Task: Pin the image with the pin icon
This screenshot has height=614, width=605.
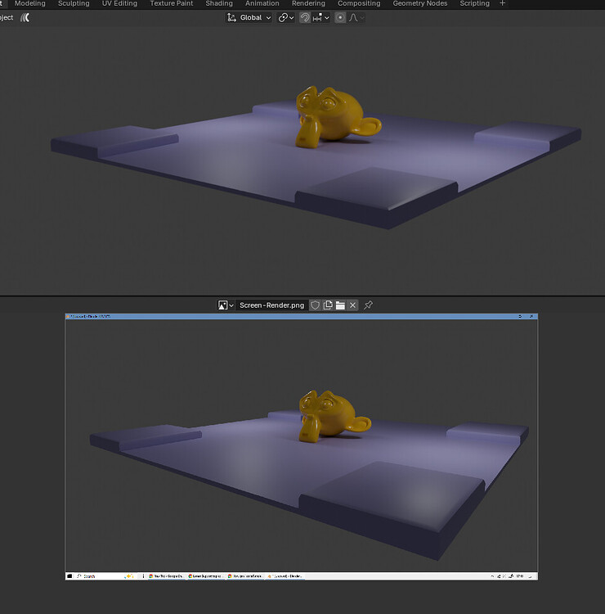Action: 368,305
